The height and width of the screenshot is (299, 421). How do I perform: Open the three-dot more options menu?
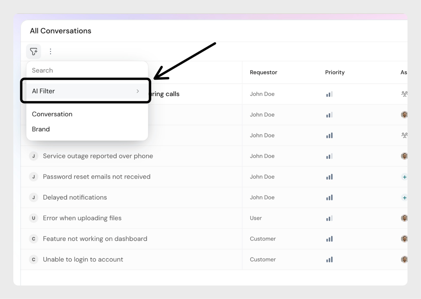[x=50, y=51]
